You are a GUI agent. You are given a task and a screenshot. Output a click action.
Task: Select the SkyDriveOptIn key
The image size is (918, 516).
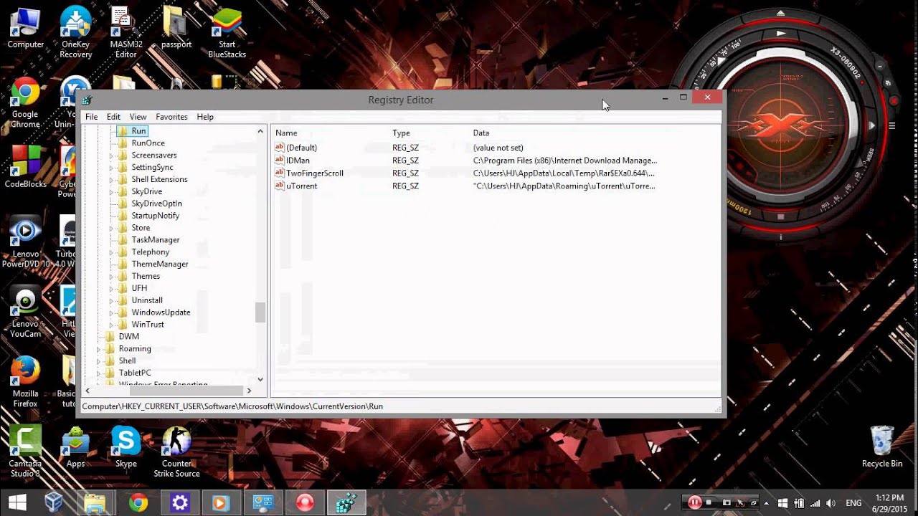pyautogui.click(x=156, y=204)
